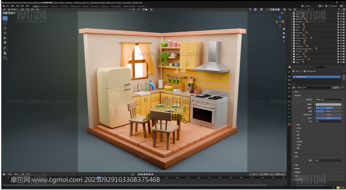Open the object mode dropdown

click(13, 9)
